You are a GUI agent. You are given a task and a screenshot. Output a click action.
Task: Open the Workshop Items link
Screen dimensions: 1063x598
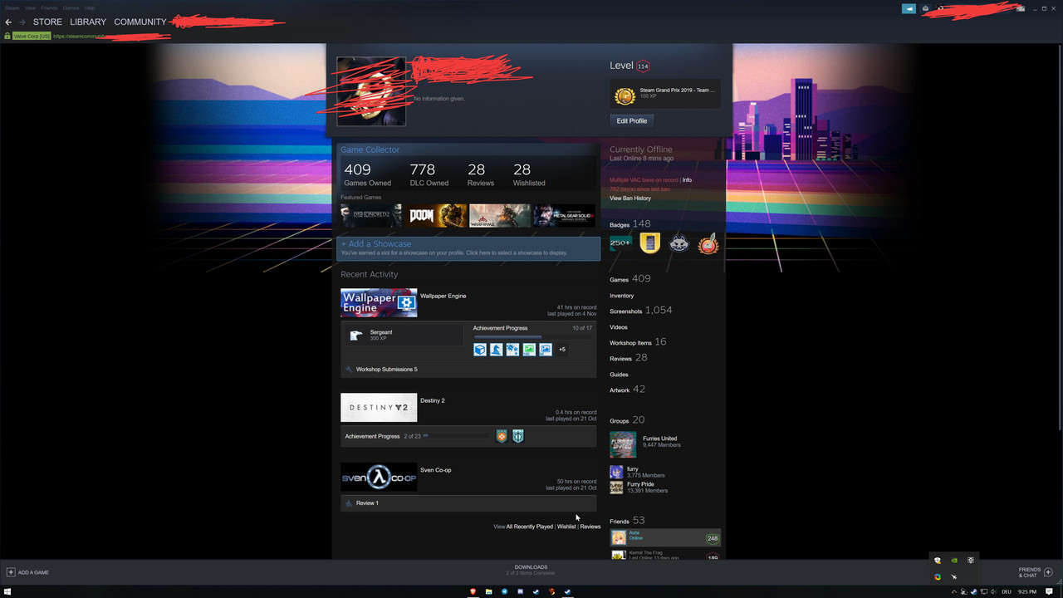point(631,343)
